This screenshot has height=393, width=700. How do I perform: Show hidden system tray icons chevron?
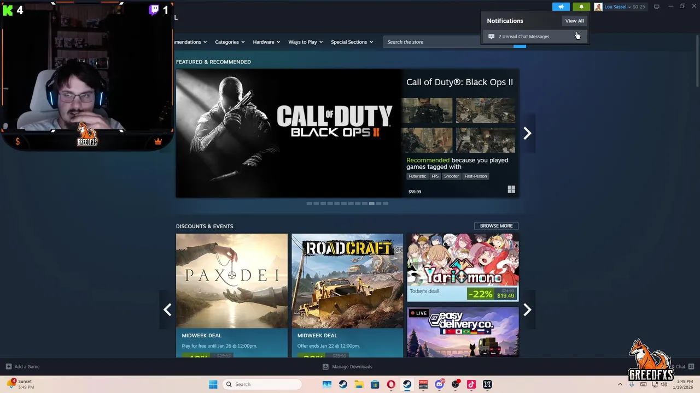pos(620,384)
